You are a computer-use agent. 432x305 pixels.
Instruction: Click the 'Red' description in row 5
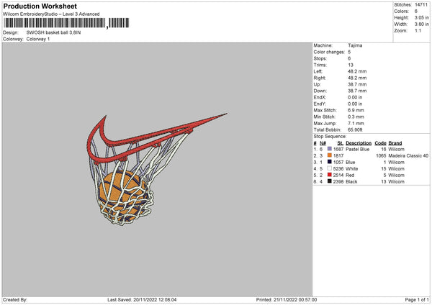pos(350,175)
